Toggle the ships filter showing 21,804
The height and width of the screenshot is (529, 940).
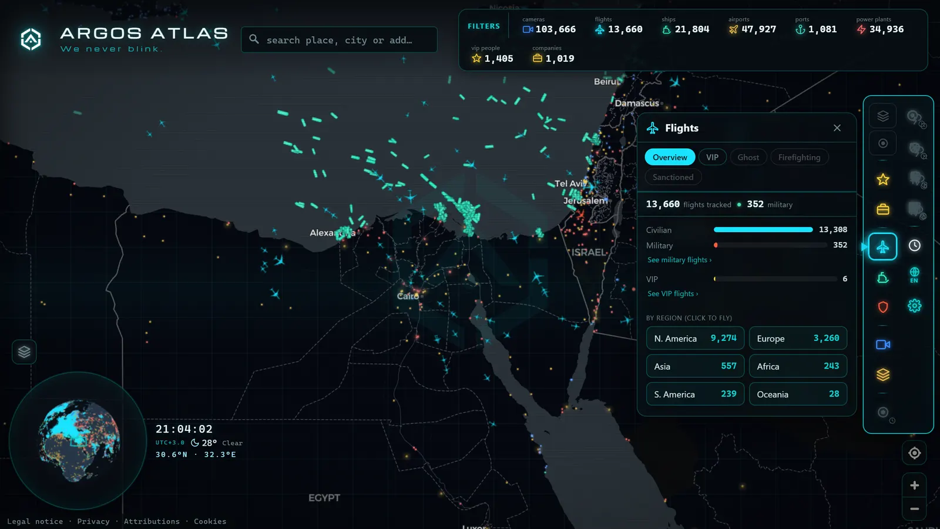coord(685,25)
